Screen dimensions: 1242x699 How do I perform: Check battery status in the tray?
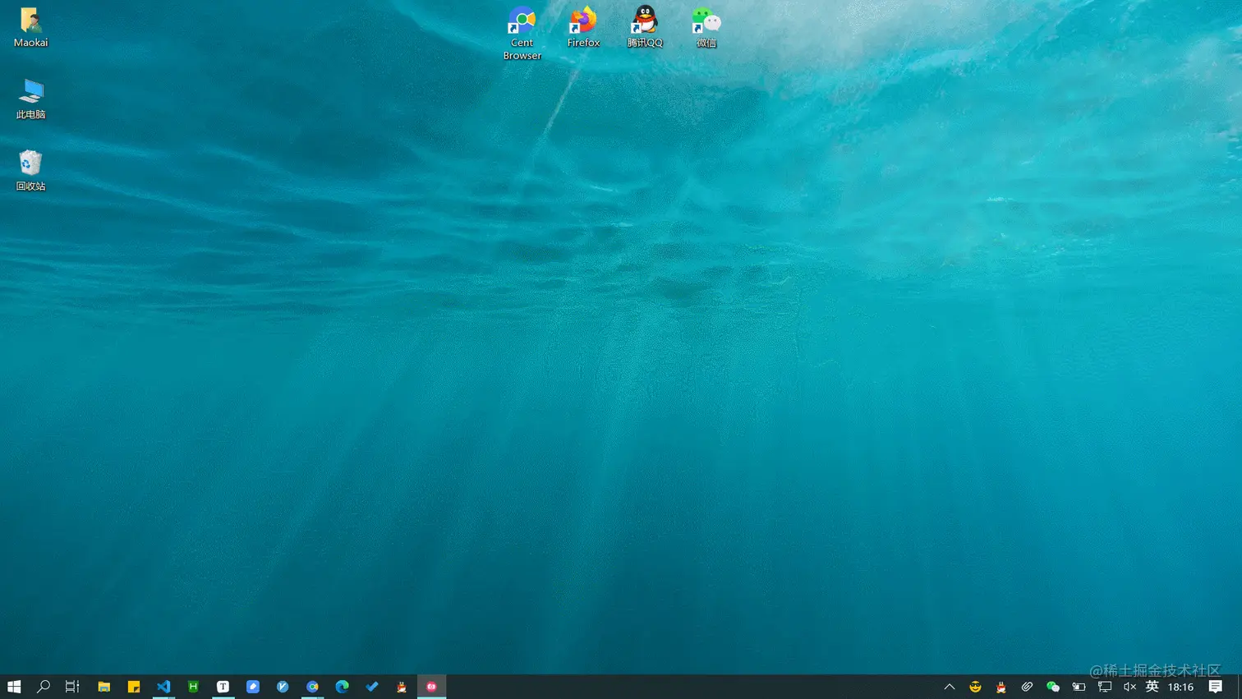pyautogui.click(x=1079, y=687)
